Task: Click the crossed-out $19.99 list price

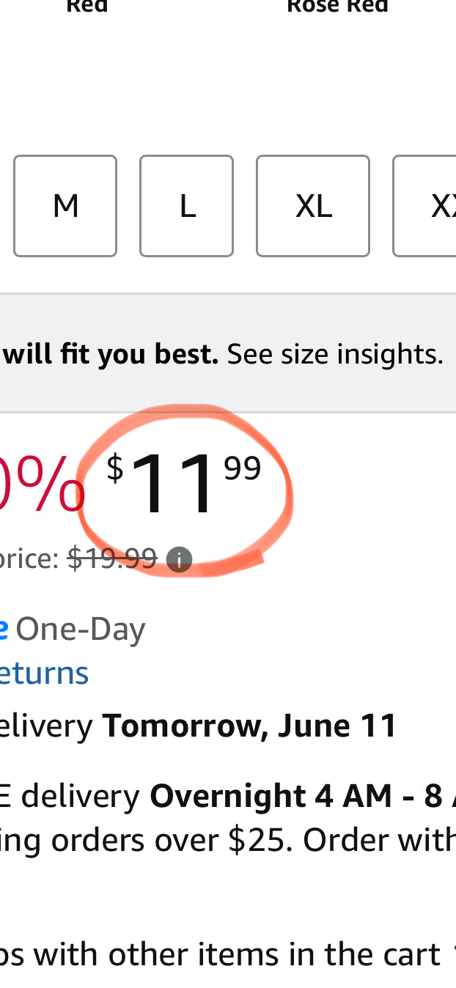Action: click(112, 558)
